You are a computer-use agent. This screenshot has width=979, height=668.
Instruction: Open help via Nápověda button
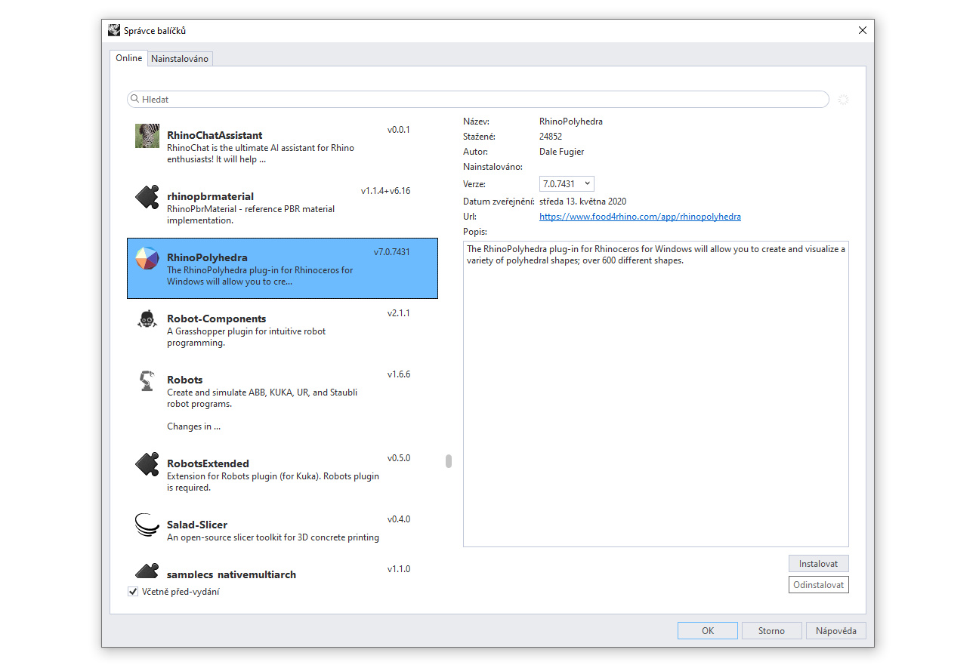click(836, 631)
